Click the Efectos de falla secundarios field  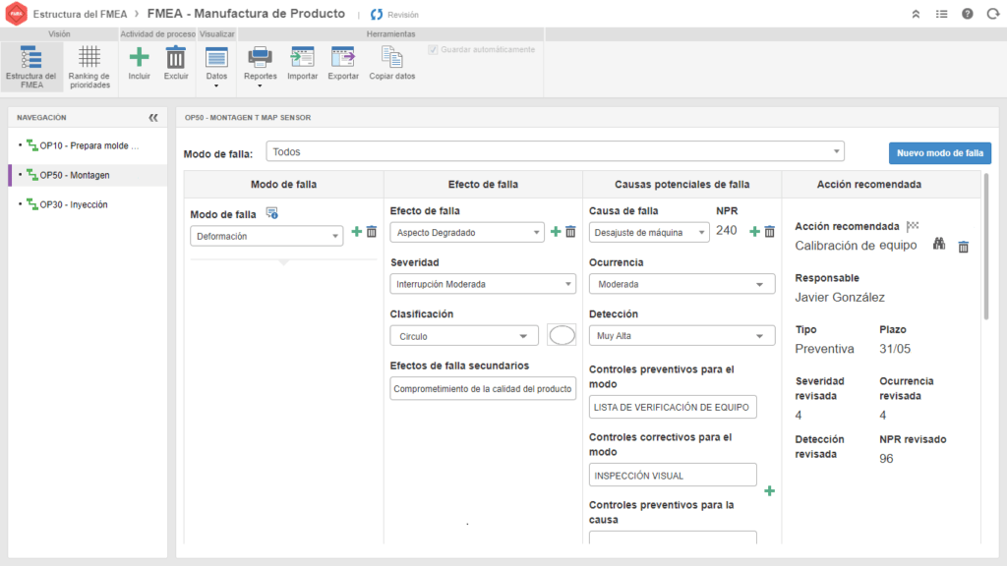(x=483, y=389)
